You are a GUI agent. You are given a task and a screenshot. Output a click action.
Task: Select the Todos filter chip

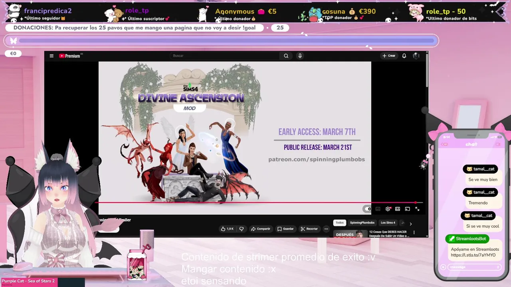click(x=339, y=223)
